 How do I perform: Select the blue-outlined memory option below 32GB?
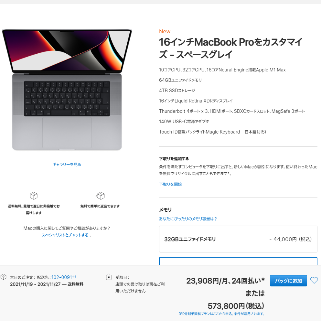click(238, 261)
